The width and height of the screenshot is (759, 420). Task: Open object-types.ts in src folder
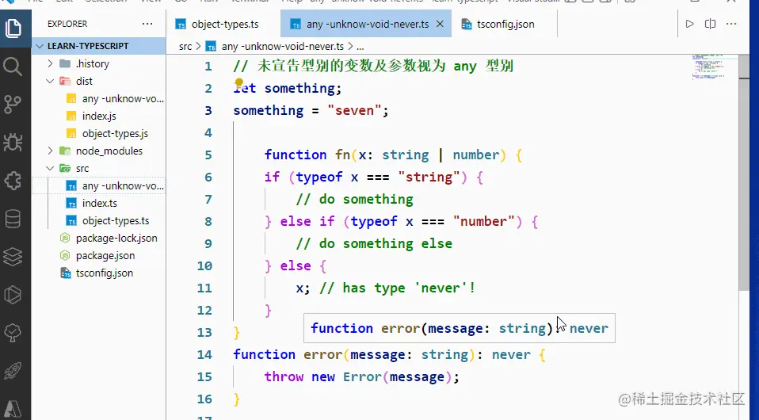click(x=99, y=220)
